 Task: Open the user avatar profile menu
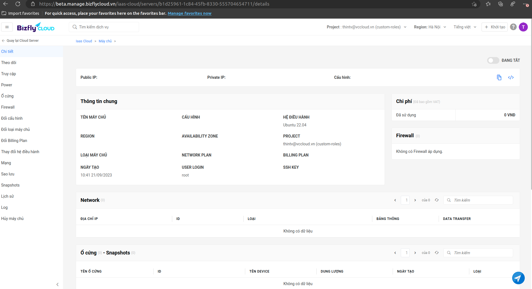(x=523, y=27)
